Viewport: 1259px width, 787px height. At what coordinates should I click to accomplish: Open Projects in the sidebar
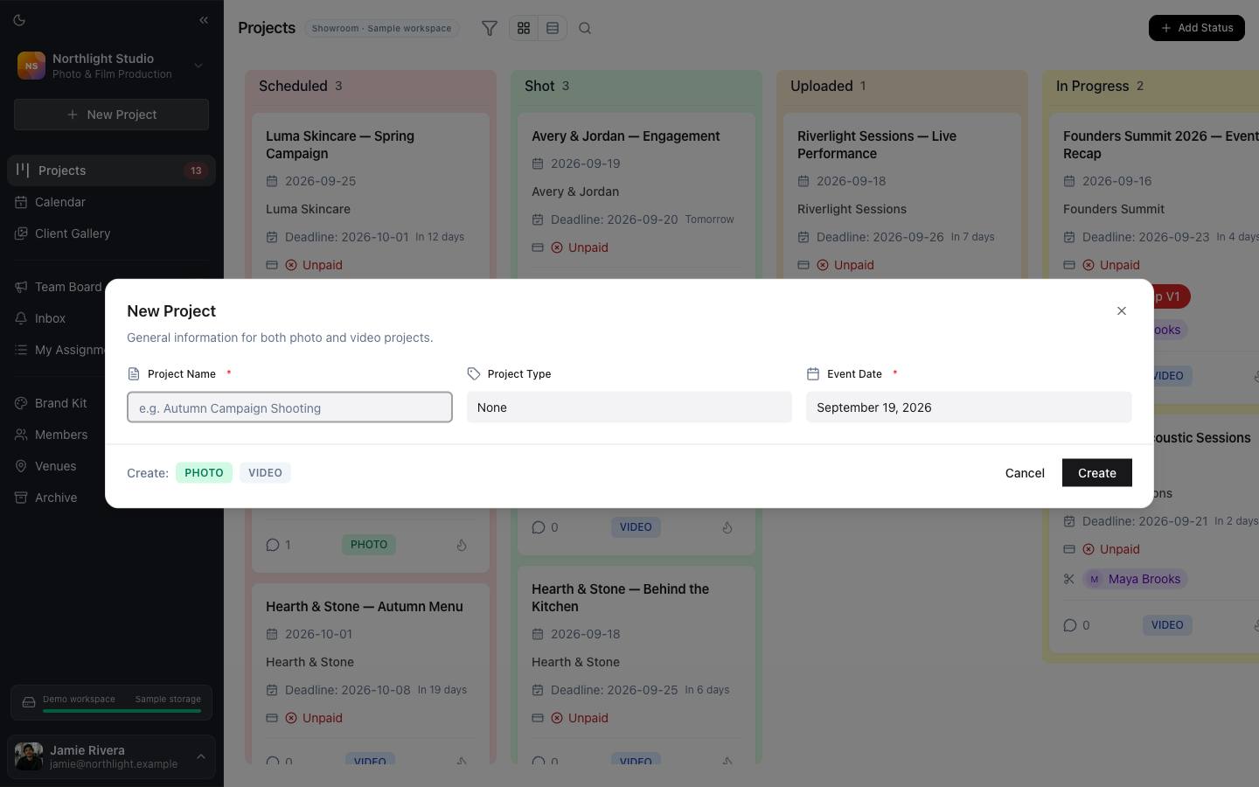coord(111,171)
